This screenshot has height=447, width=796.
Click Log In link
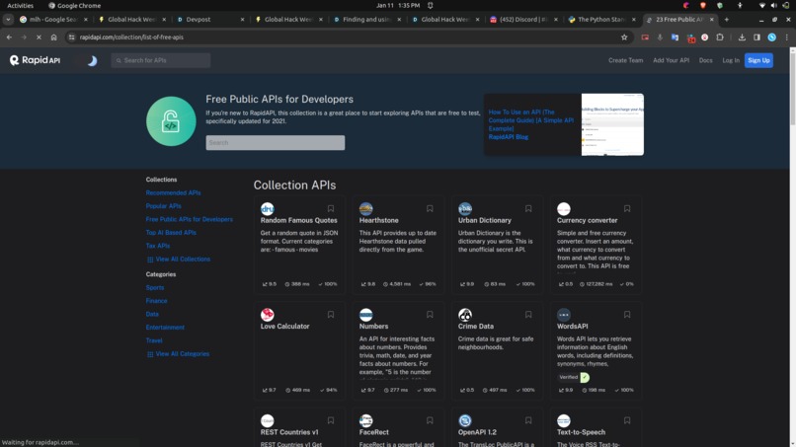pyautogui.click(x=731, y=60)
